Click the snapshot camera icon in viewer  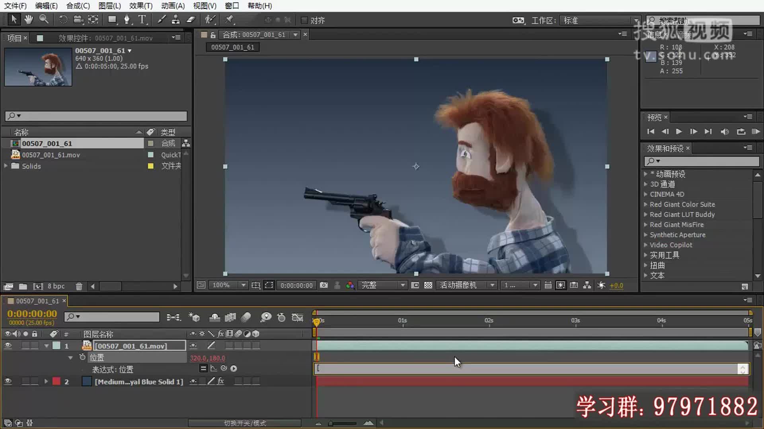click(324, 285)
